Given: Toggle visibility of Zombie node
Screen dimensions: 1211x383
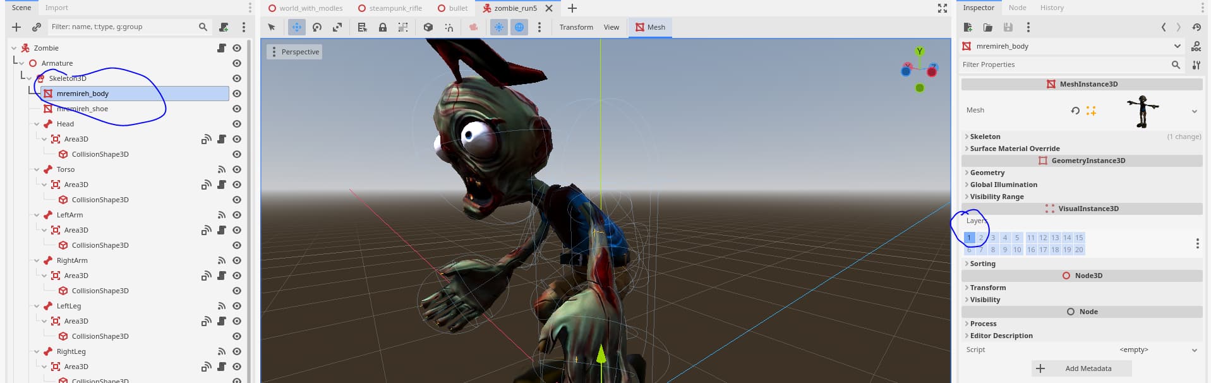Looking at the screenshot, I should pos(237,48).
